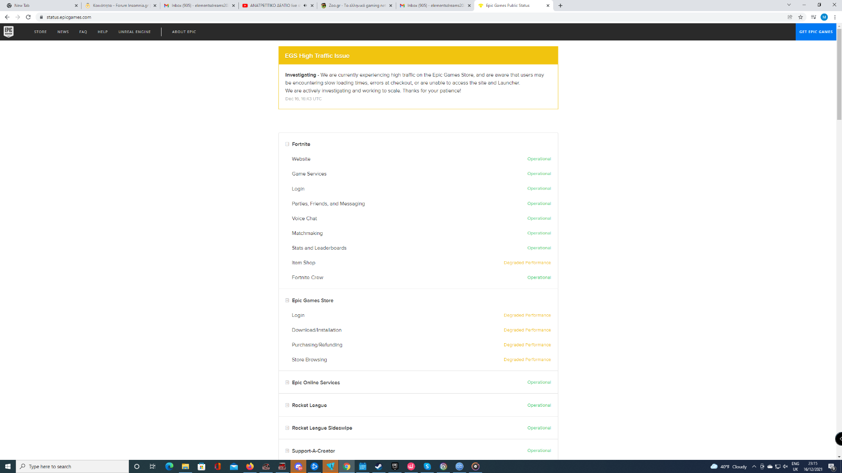This screenshot has height=473, width=842.
Task: Click the Download/Installation row label
Action: tap(317, 330)
